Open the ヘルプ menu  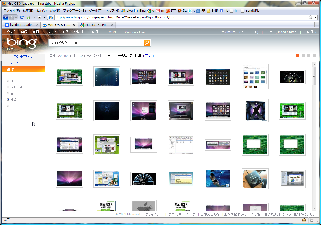(112, 11)
